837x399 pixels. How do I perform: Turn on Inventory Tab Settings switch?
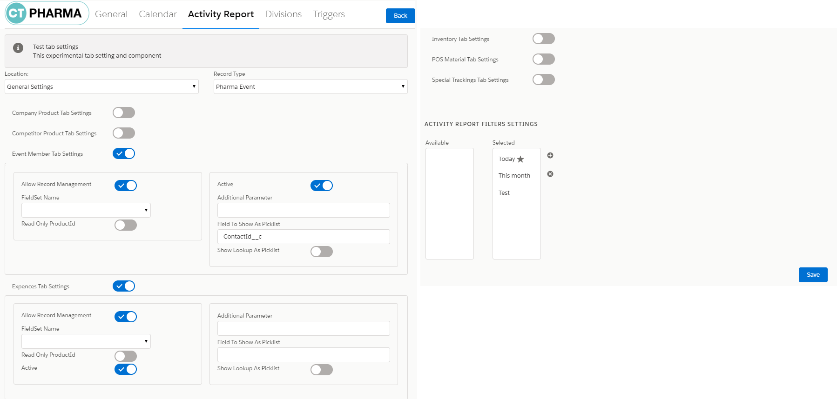[543, 39]
